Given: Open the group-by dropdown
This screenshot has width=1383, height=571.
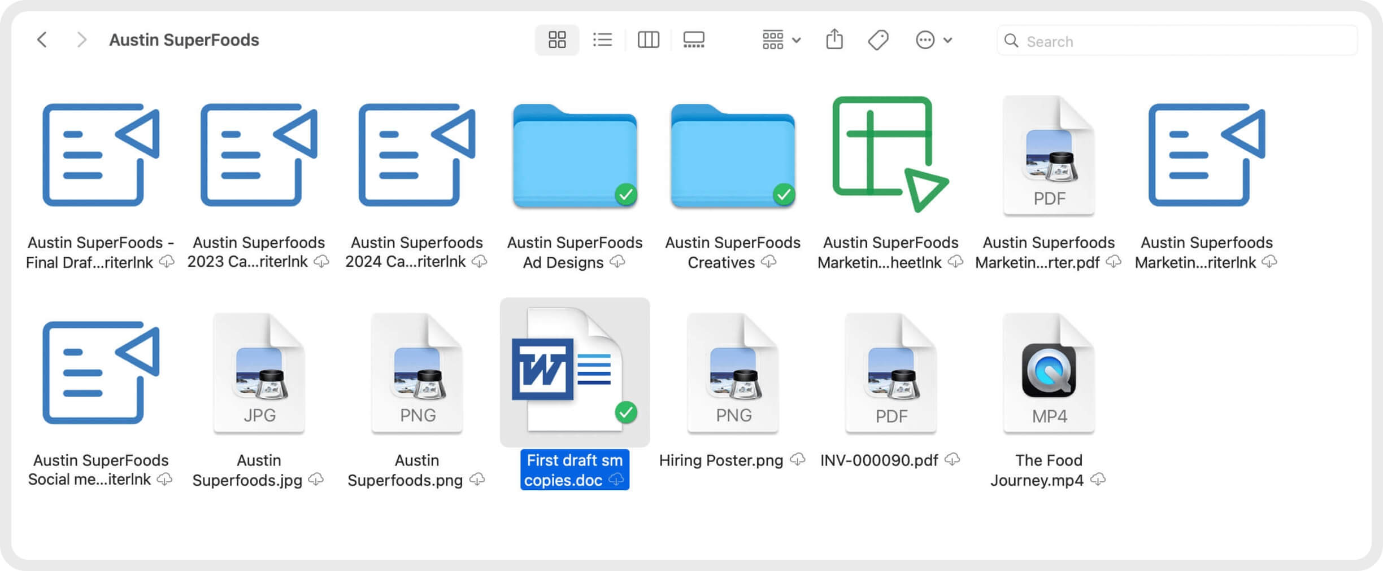Looking at the screenshot, I should (x=781, y=40).
